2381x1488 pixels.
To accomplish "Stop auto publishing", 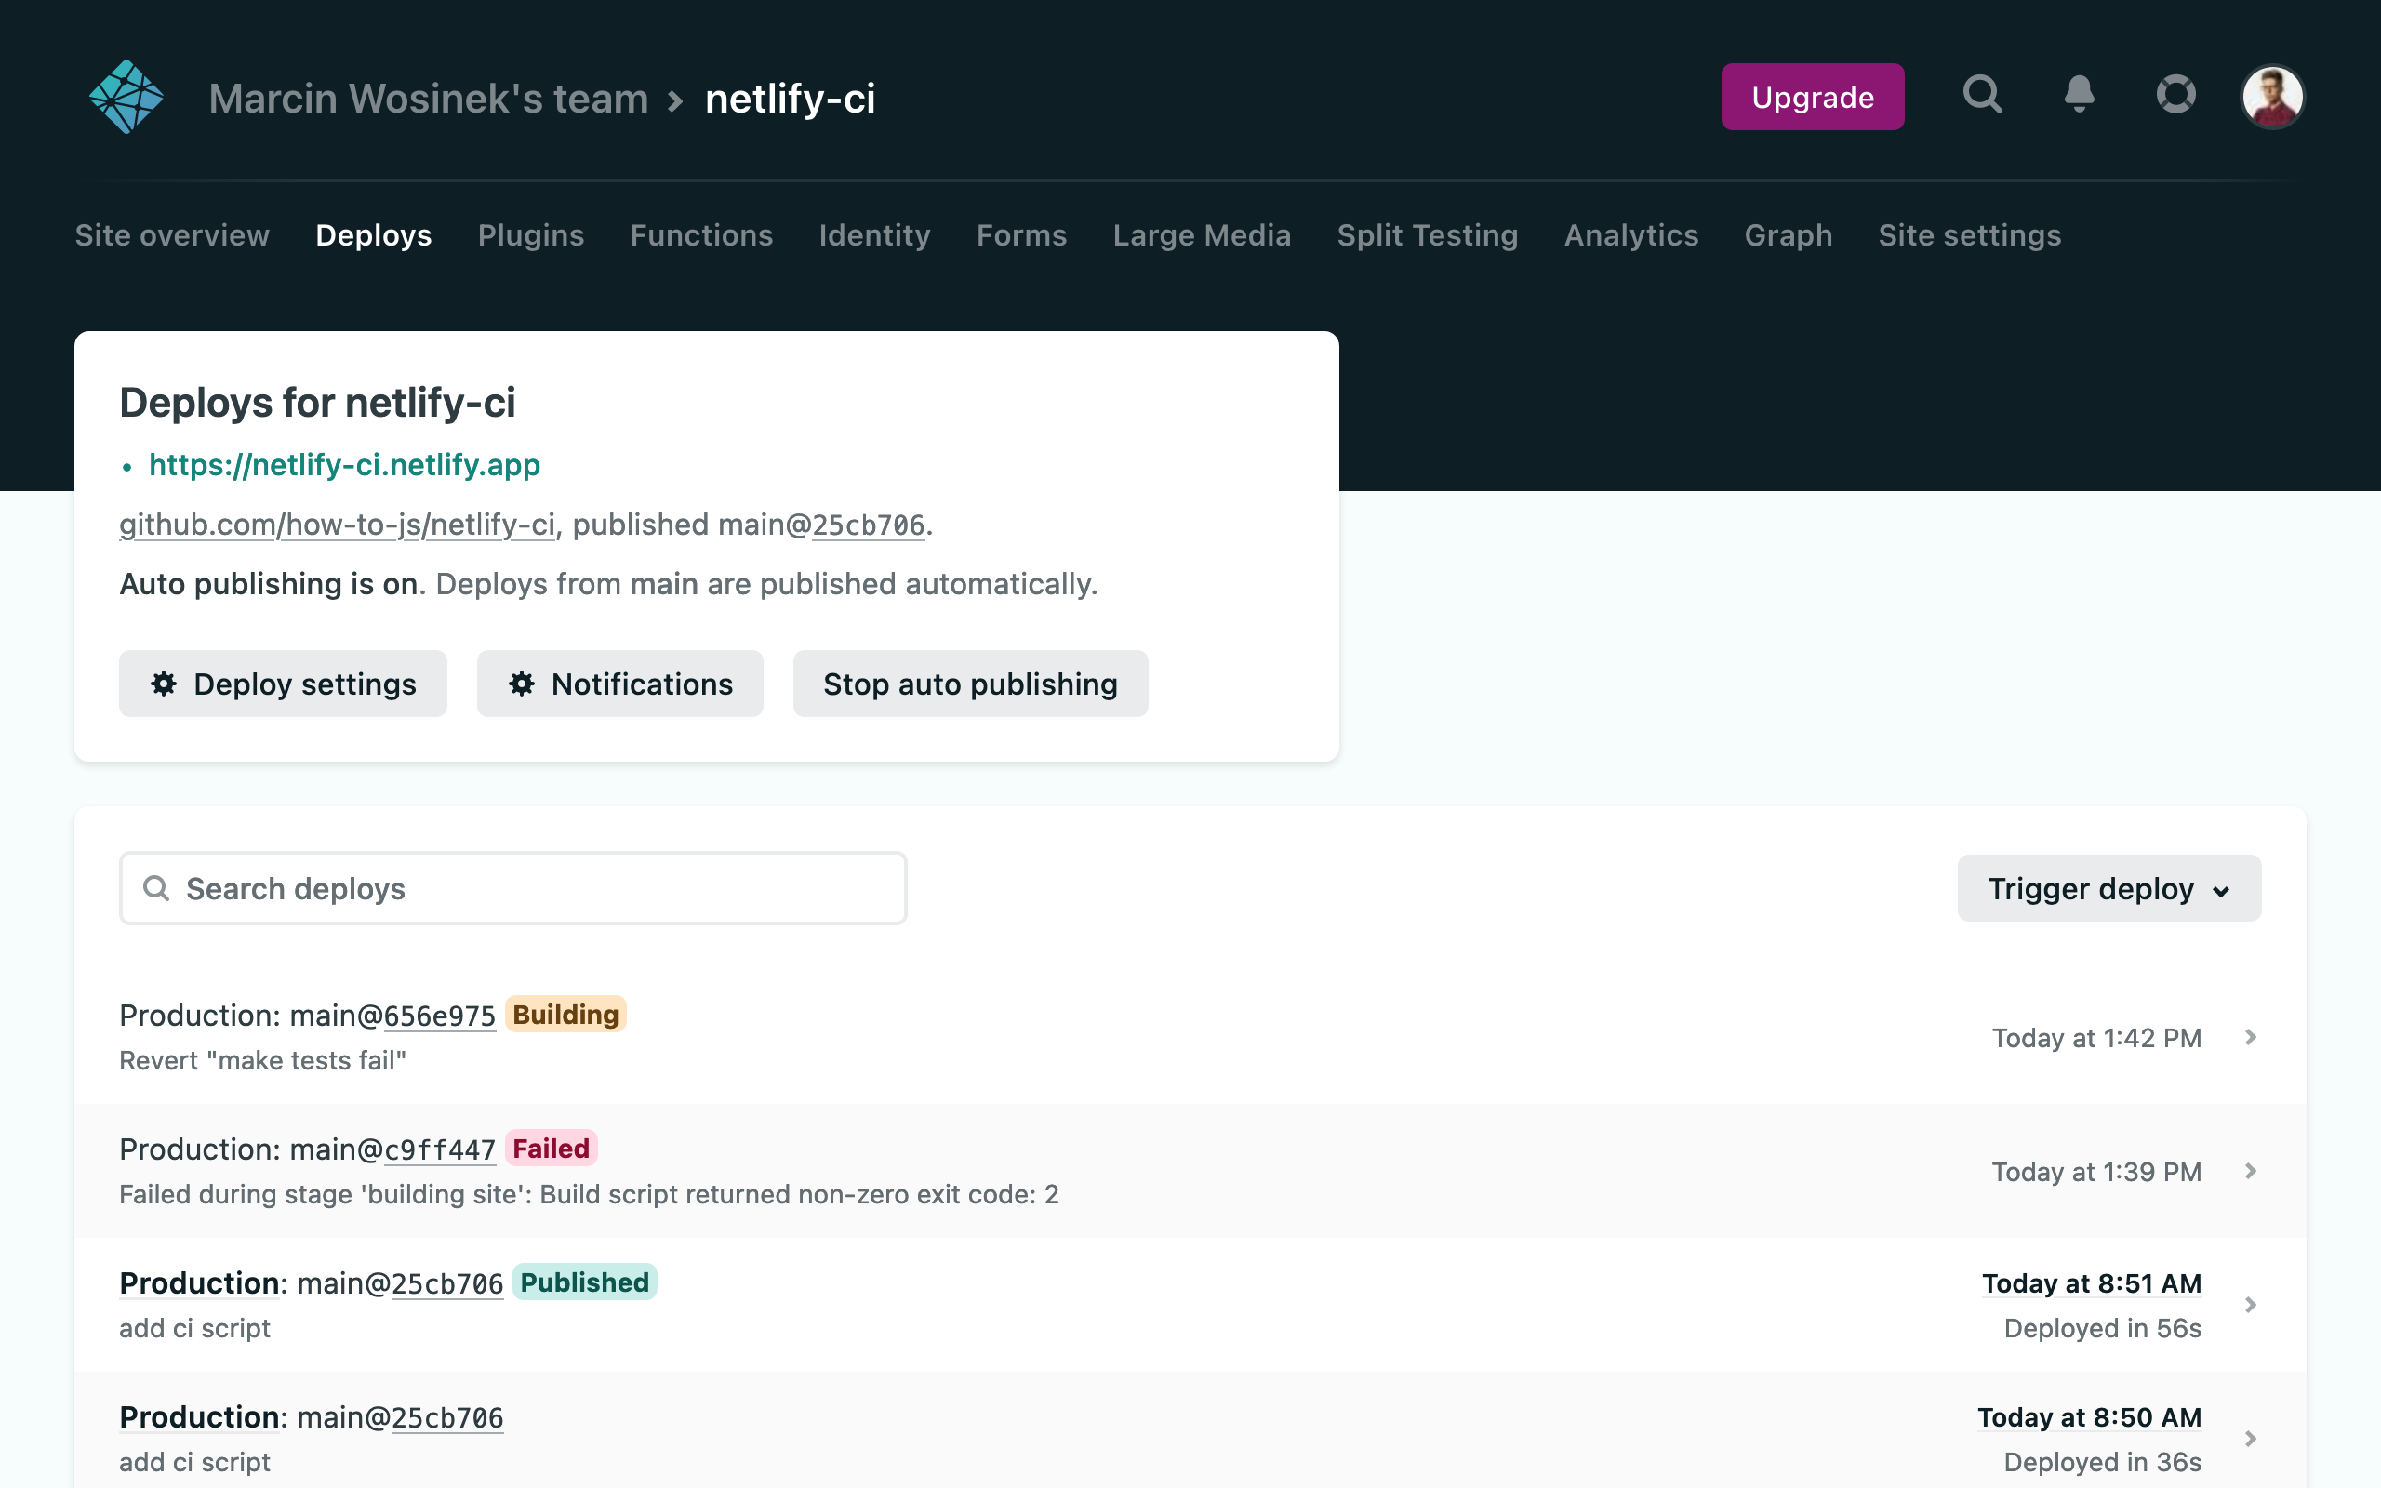I will [969, 683].
